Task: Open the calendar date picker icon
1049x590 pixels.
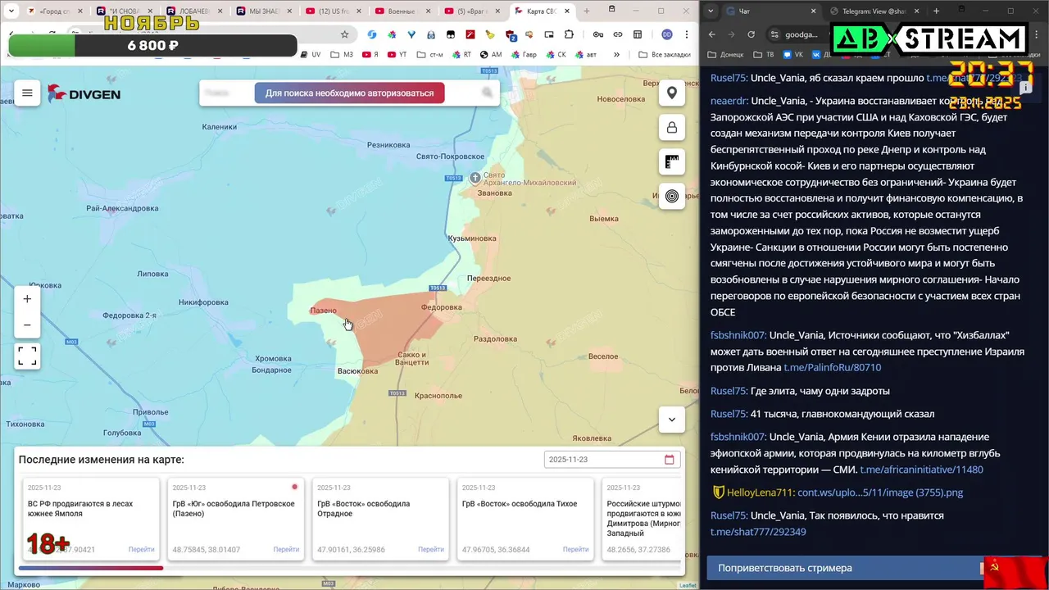Action: (670, 460)
